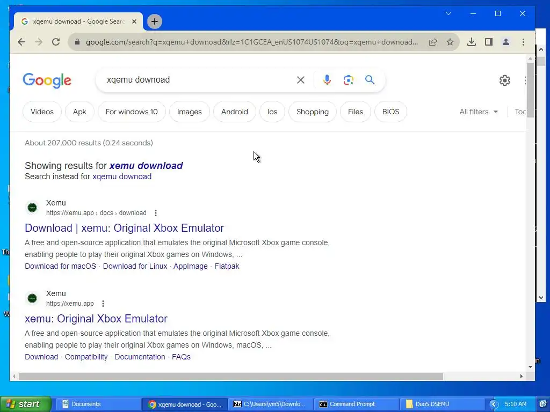Open a new browser tab

[154, 21]
